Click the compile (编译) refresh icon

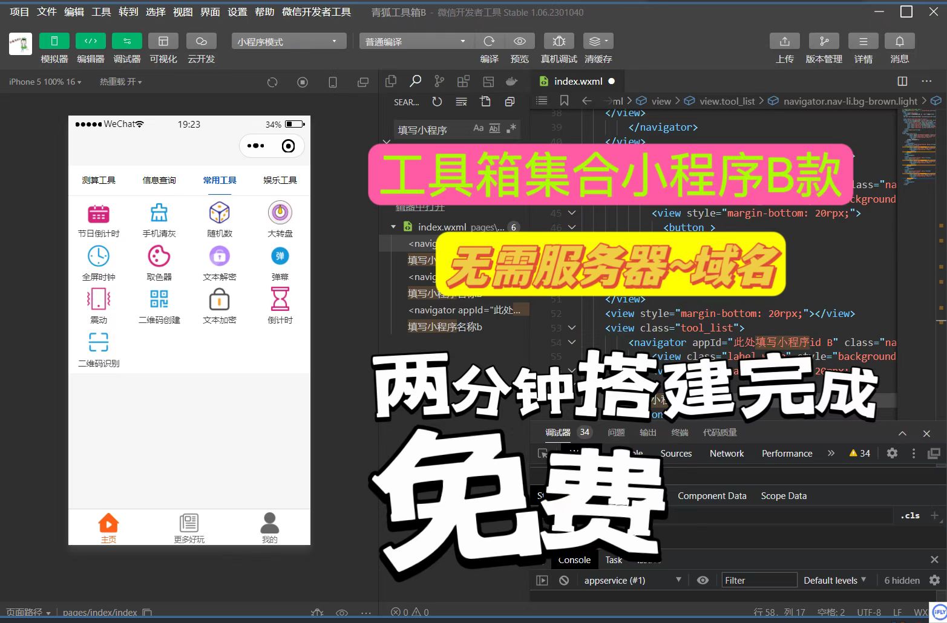489,41
